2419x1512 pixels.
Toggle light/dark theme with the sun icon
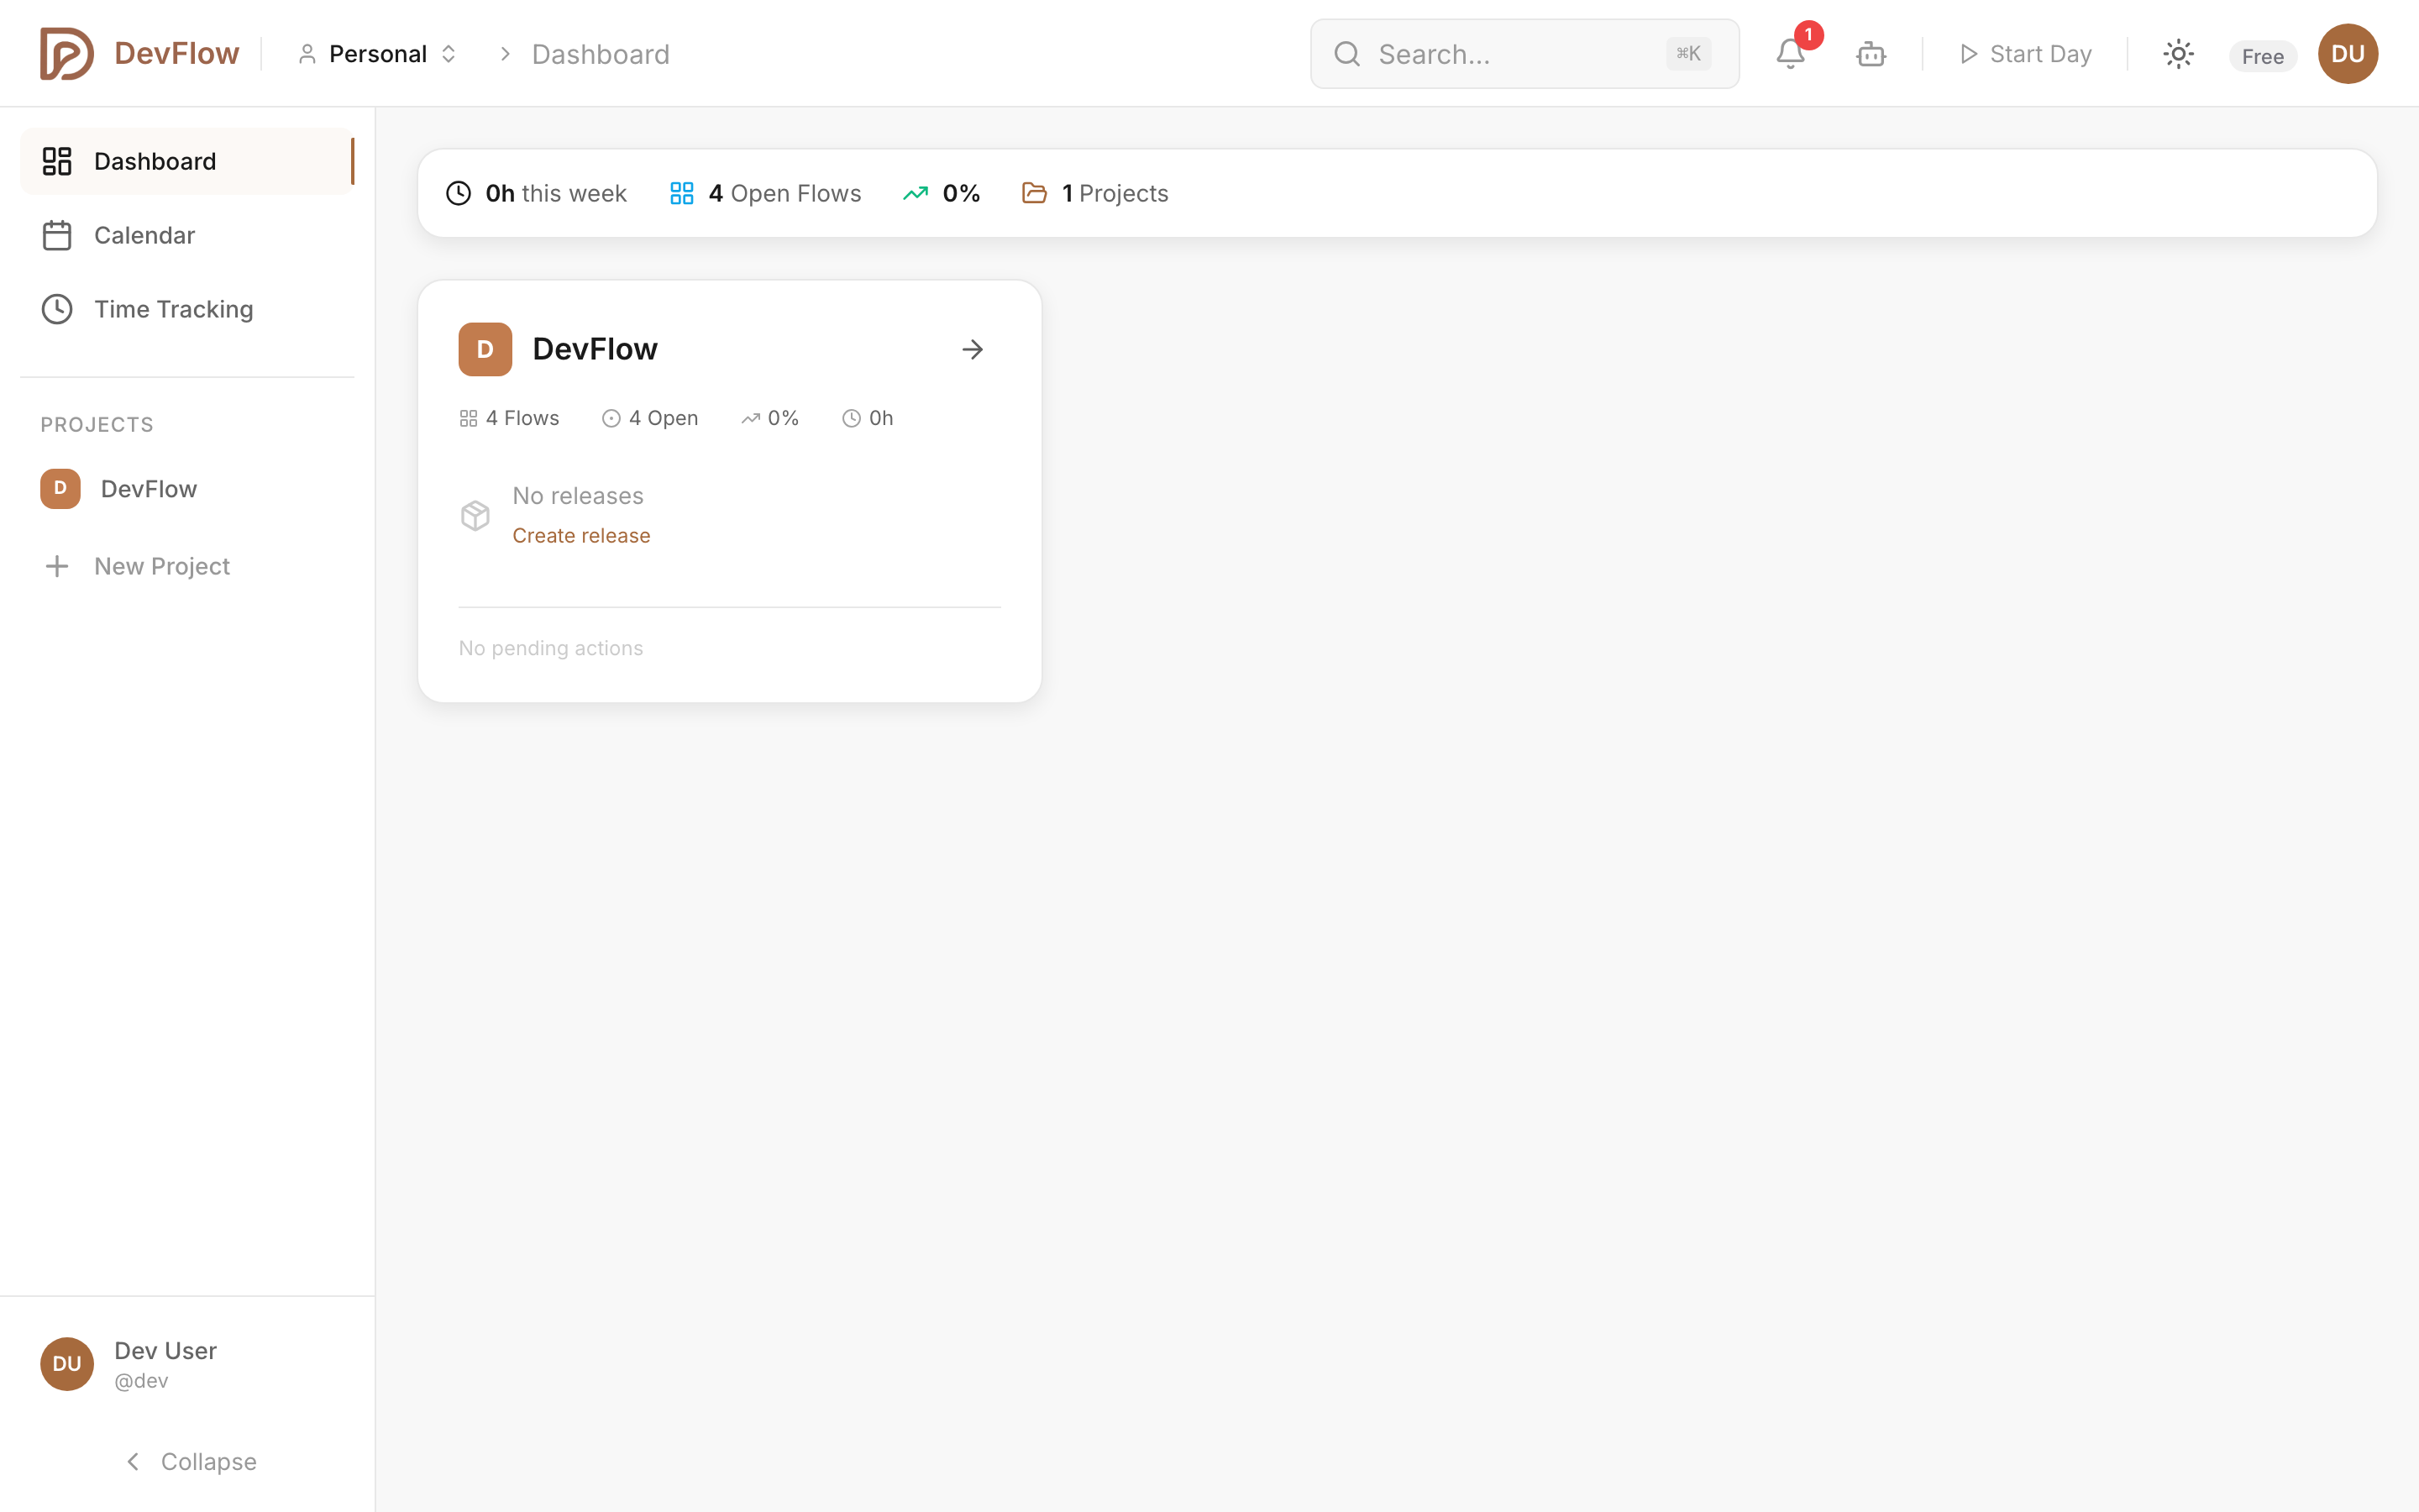coord(2177,54)
